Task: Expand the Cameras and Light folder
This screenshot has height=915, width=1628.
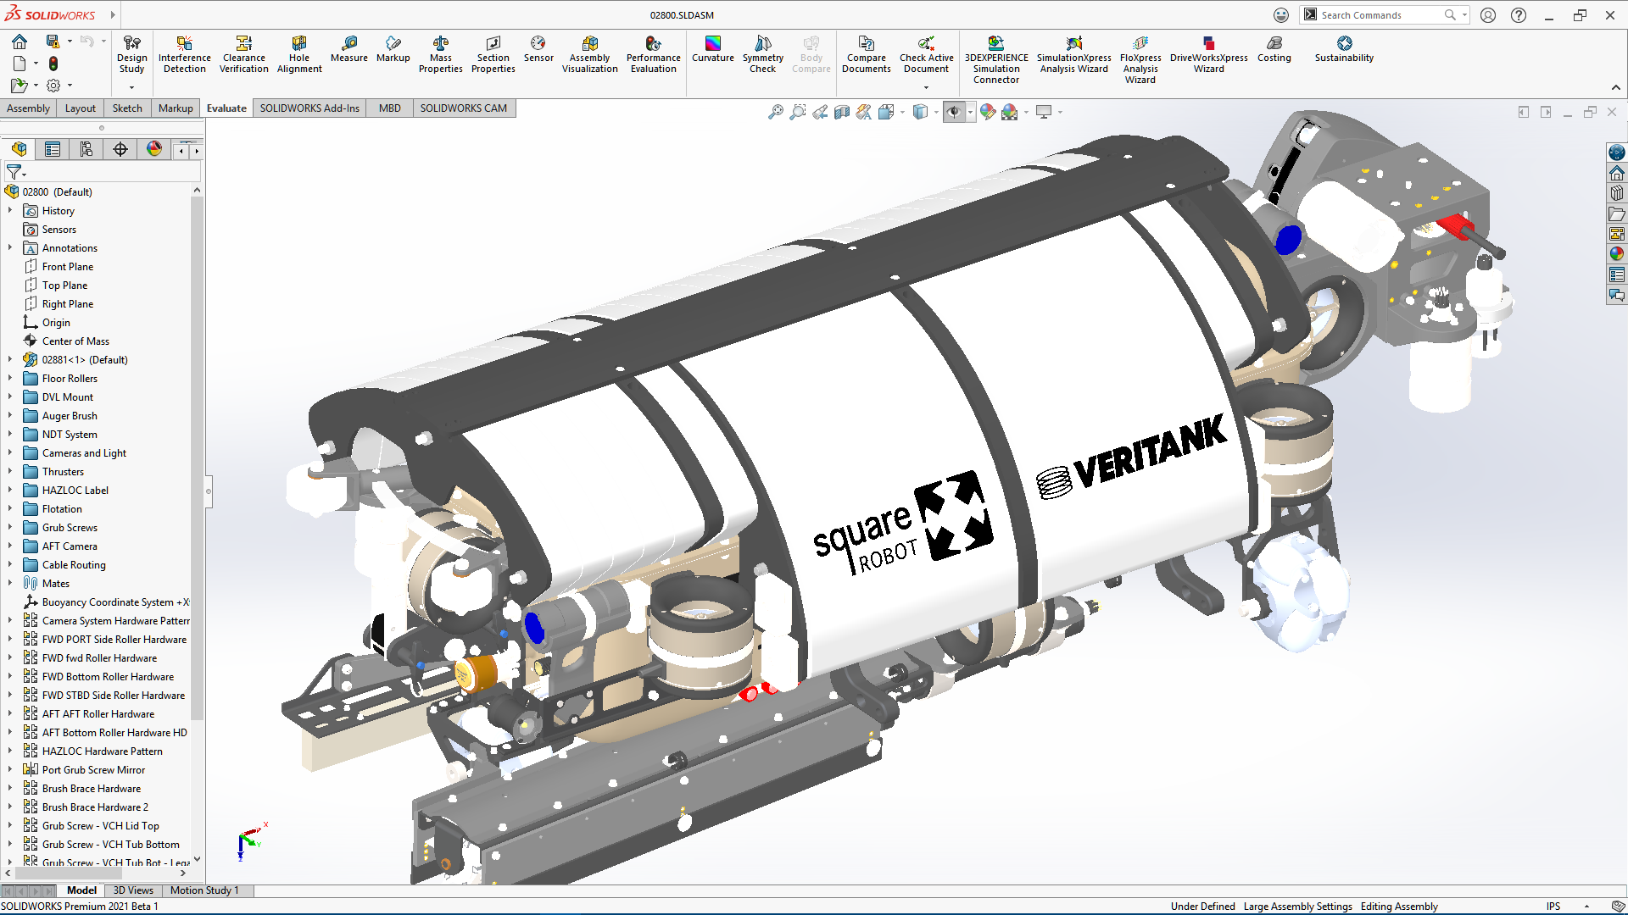Action: tap(9, 452)
